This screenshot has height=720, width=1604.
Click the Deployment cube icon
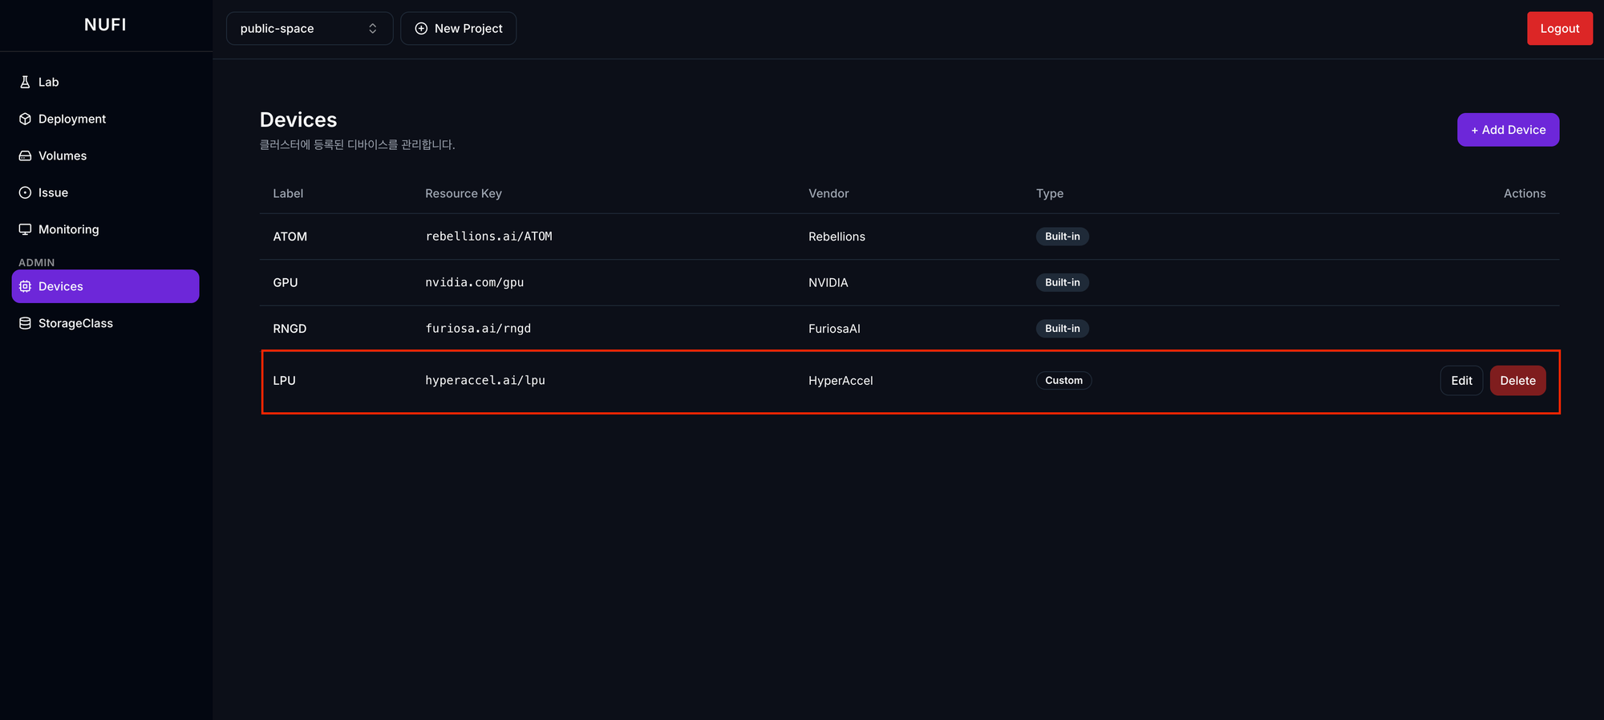tap(25, 119)
